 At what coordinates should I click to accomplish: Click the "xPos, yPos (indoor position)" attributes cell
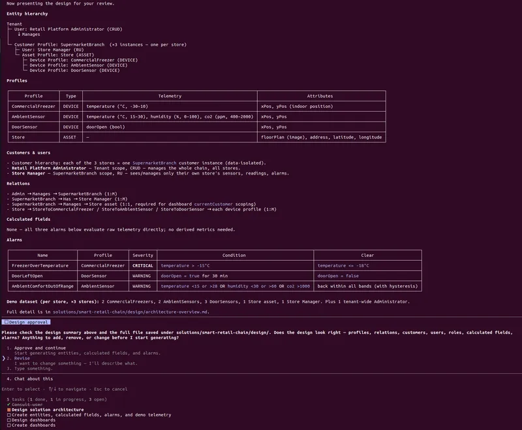coord(297,107)
